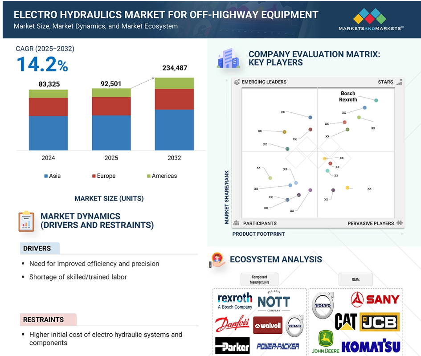
Task: Click the SANY logo
Action: coord(375,299)
